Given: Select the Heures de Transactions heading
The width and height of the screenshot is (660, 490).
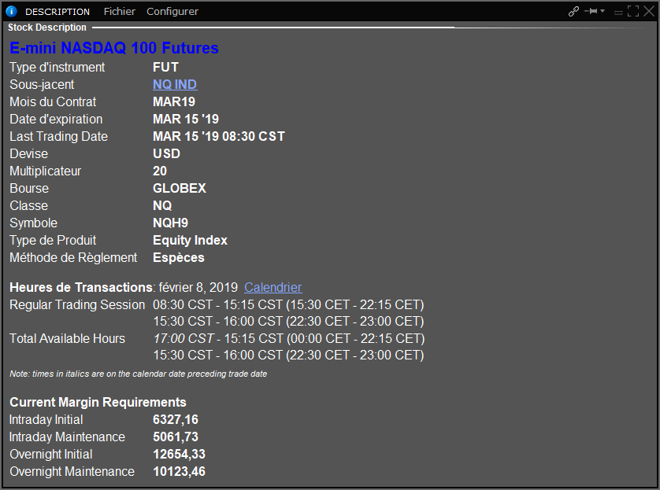Looking at the screenshot, I should pyautogui.click(x=81, y=287).
